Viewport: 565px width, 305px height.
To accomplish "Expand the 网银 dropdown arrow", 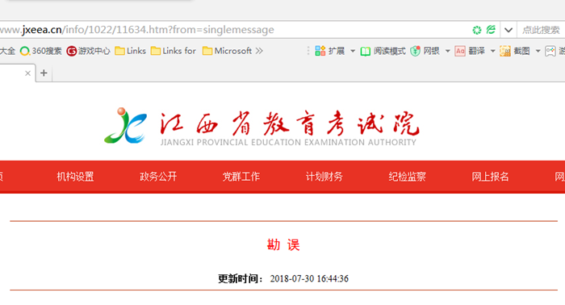I will coord(447,51).
